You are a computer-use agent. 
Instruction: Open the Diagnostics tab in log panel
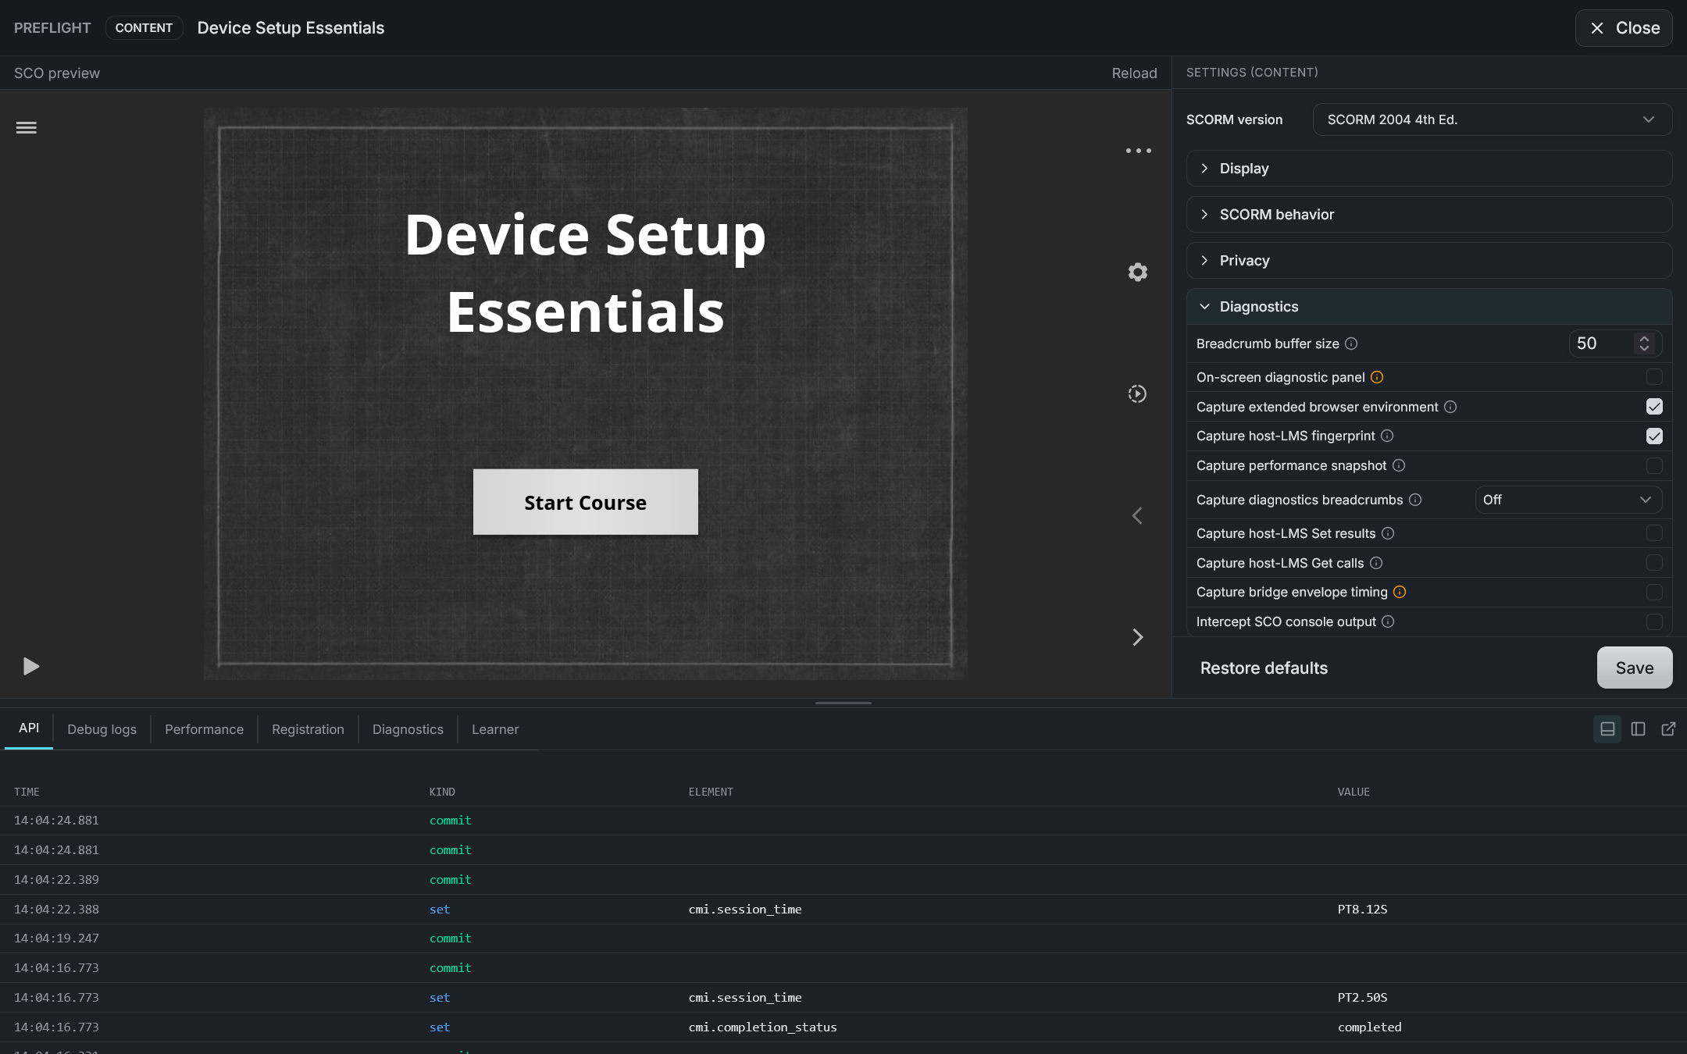tap(408, 729)
